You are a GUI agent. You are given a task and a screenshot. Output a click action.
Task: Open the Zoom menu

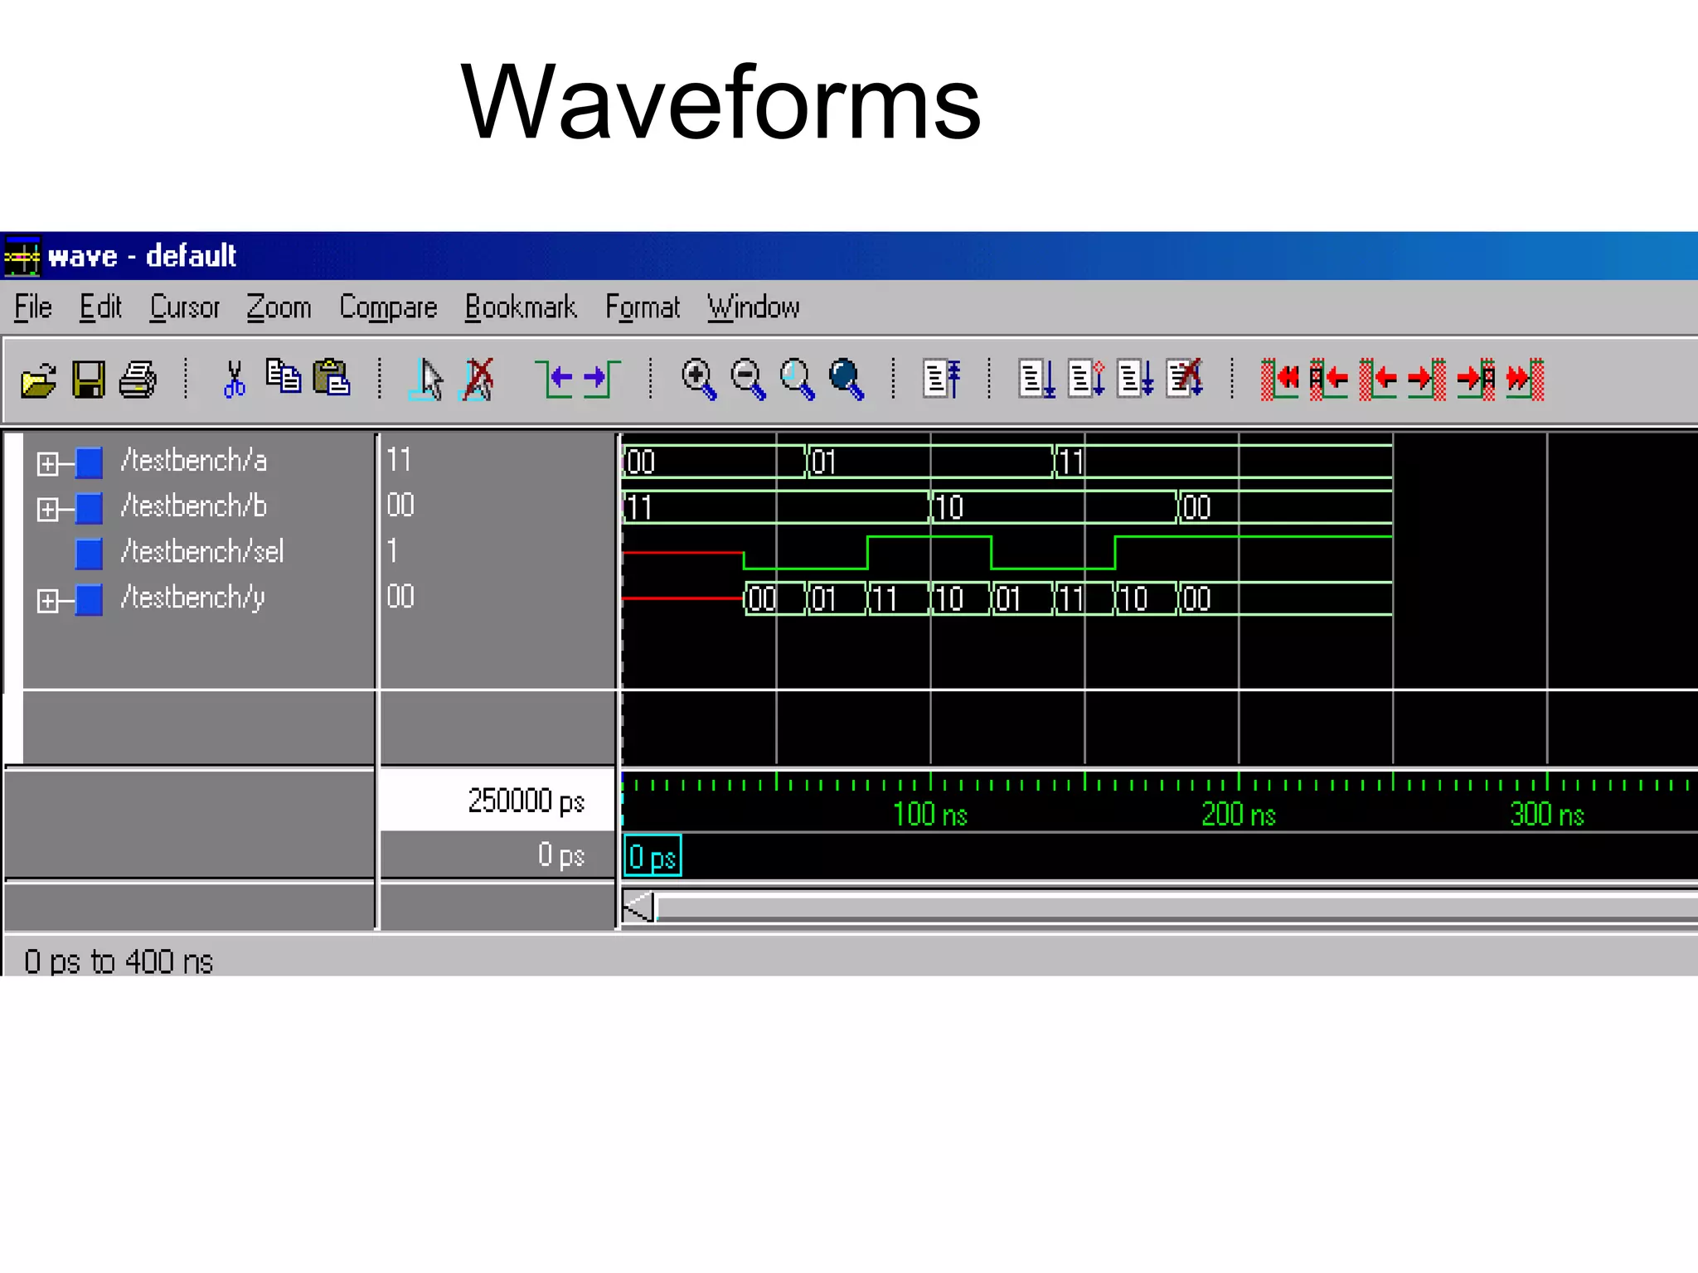coord(279,307)
